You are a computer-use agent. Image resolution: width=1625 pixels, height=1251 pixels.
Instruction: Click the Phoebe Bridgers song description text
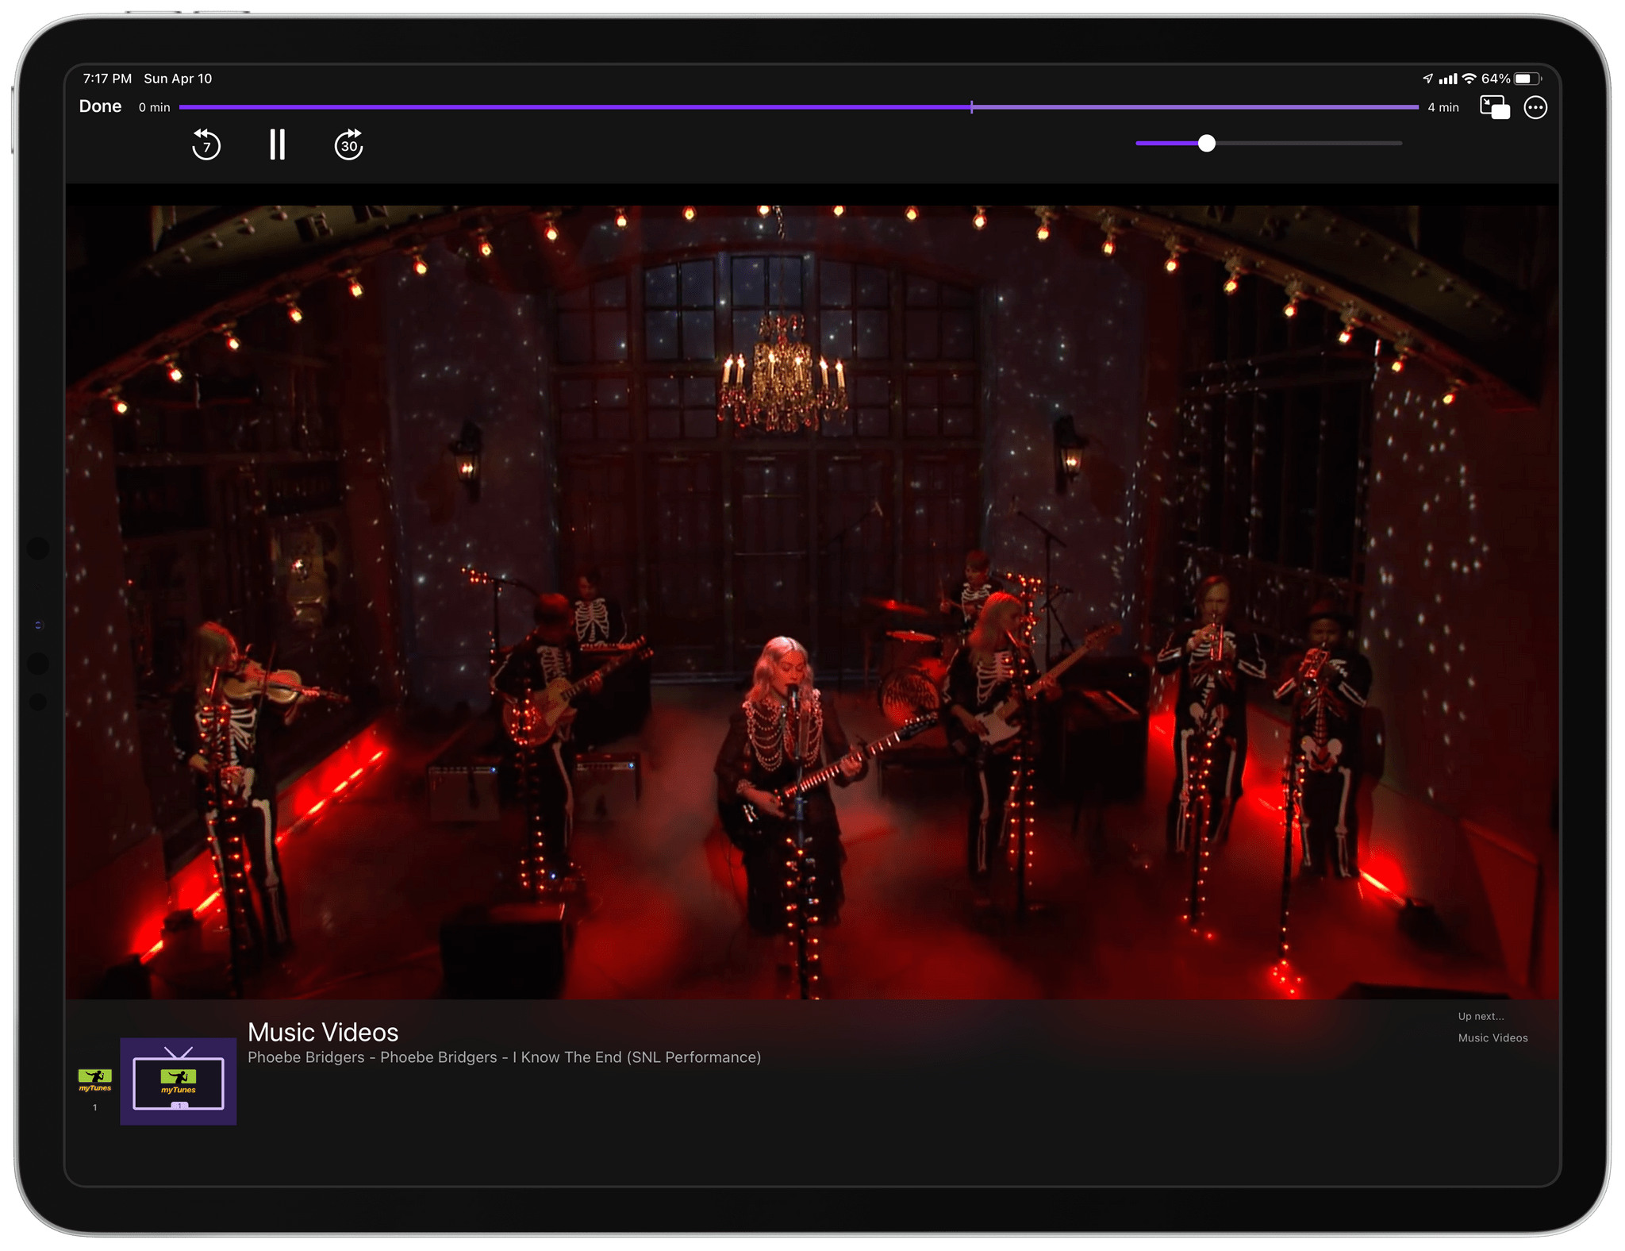click(x=504, y=1057)
